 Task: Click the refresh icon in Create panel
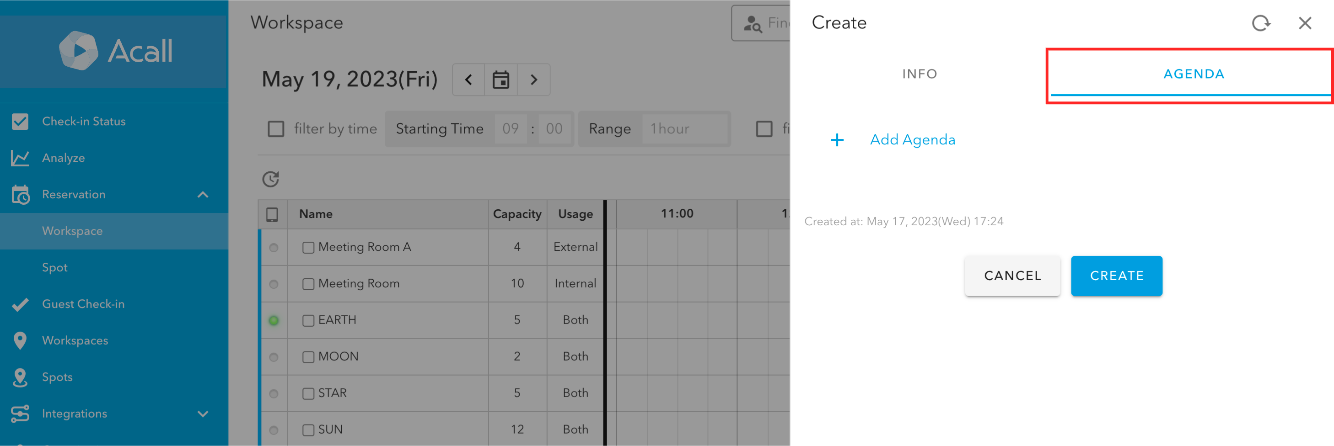pyautogui.click(x=1261, y=23)
